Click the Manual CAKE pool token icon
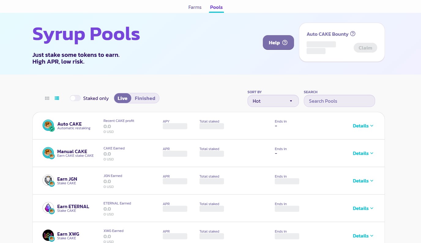The image size is (421, 243). tap(48, 153)
